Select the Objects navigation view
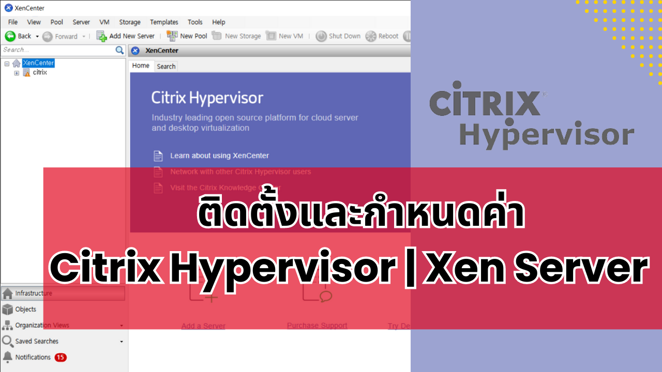662x372 pixels. [x=63, y=309]
